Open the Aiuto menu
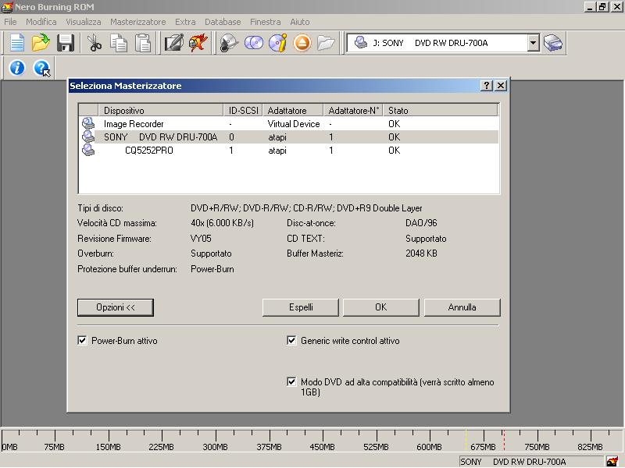 click(x=300, y=22)
